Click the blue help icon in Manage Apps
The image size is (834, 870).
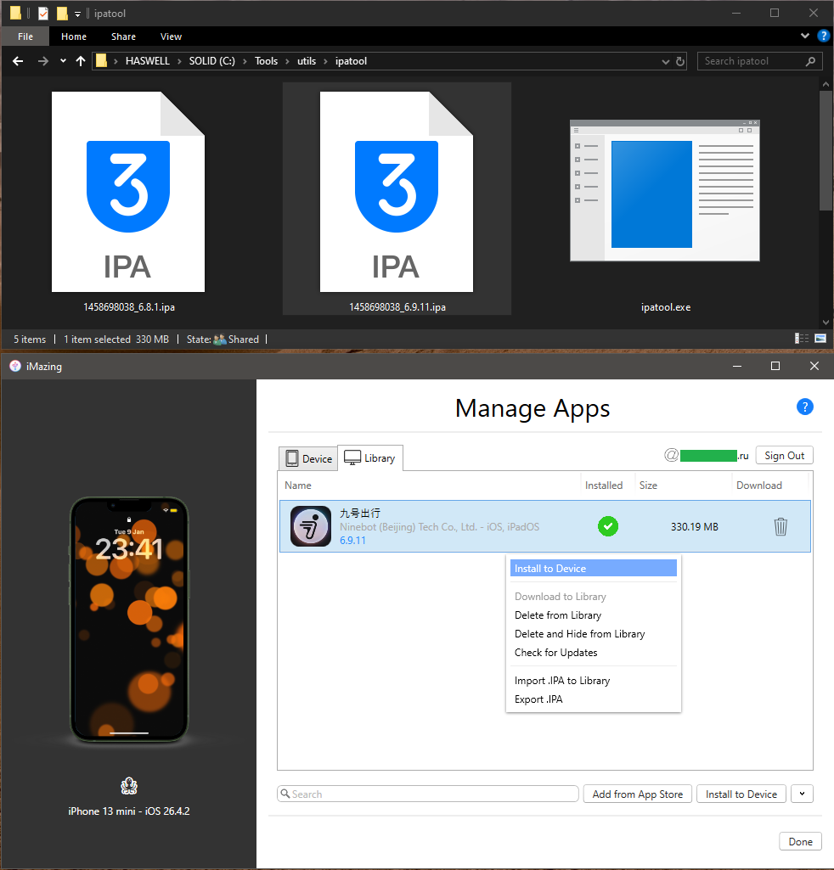point(804,407)
